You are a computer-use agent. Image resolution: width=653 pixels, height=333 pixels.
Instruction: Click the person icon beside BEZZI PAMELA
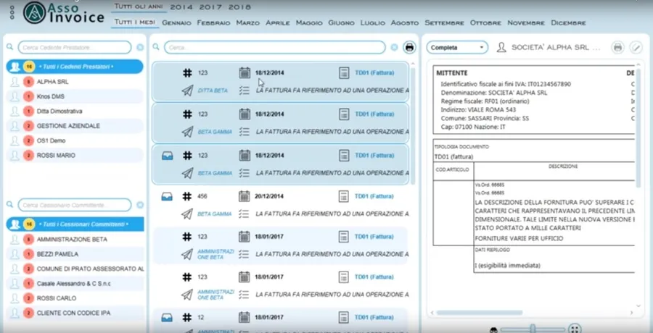pos(15,254)
